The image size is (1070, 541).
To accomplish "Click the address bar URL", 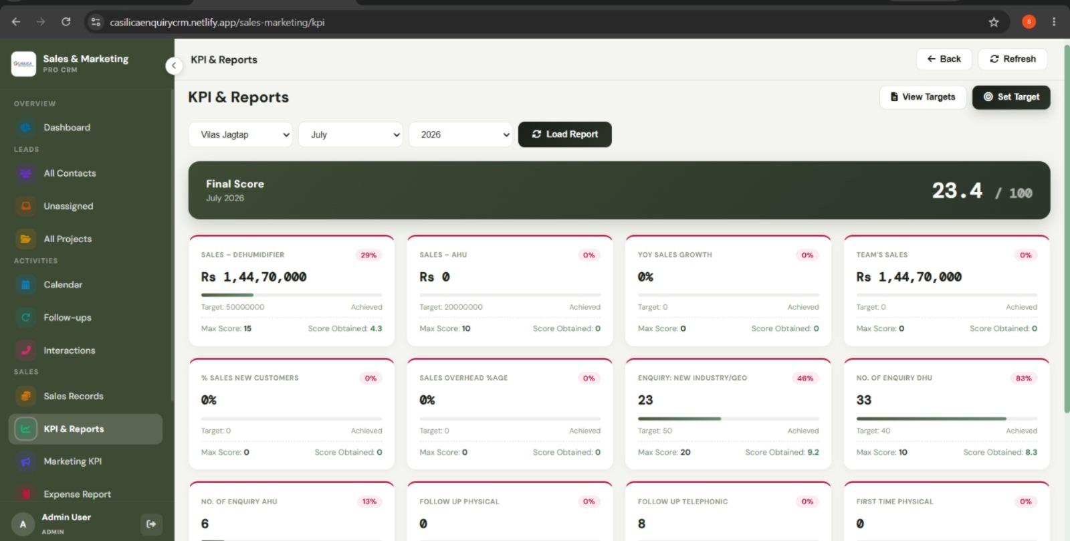I will tap(217, 22).
